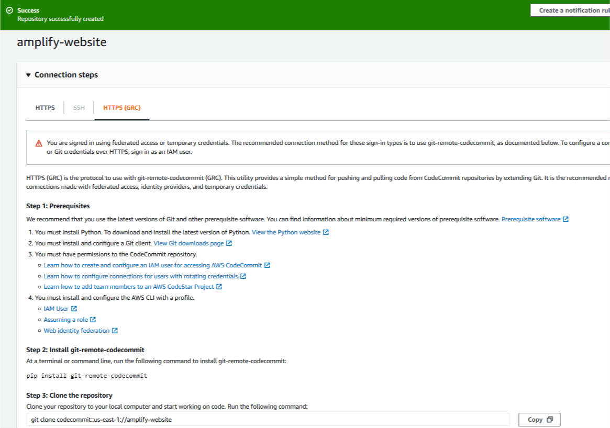Click external link icon after Web identity federation

[x=115, y=331]
